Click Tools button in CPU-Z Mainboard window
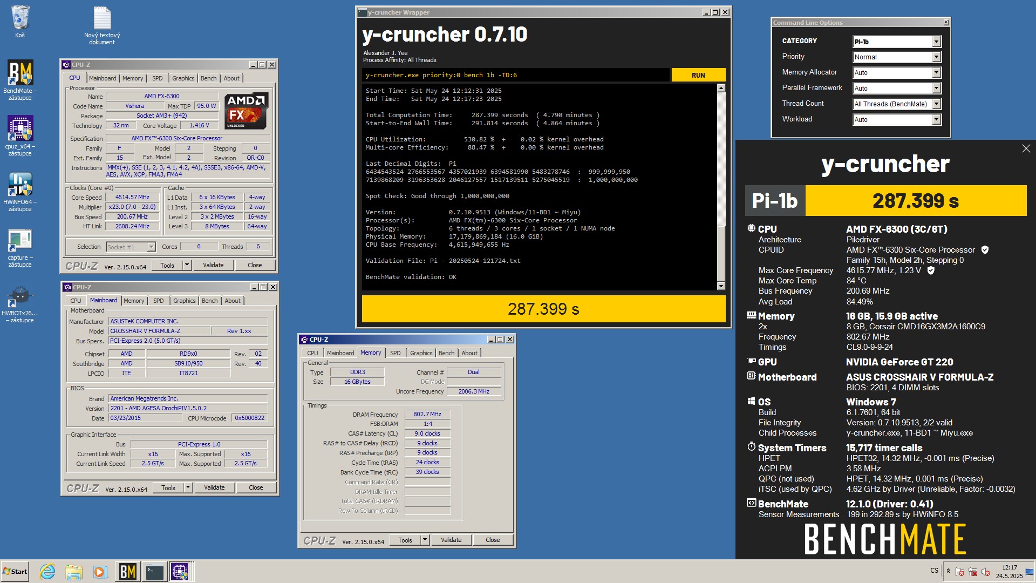This screenshot has height=583, width=1036. pos(168,487)
